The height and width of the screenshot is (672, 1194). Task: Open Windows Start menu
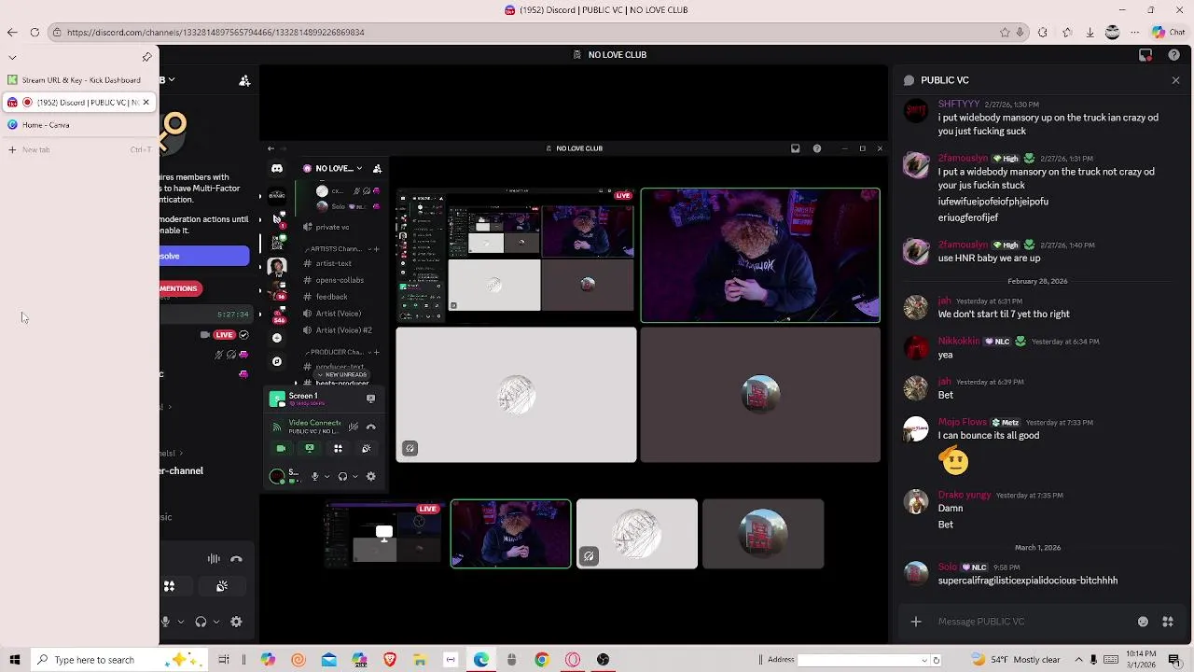click(x=14, y=660)
